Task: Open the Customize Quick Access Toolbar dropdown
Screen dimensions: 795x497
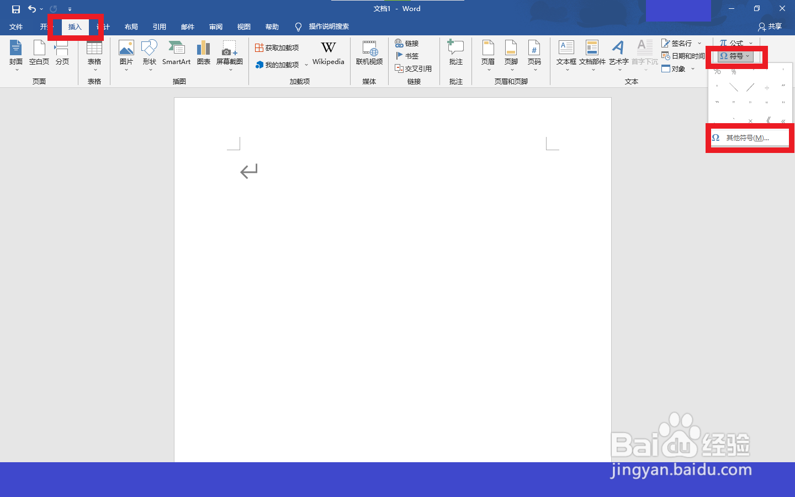Action: (70, 9)
